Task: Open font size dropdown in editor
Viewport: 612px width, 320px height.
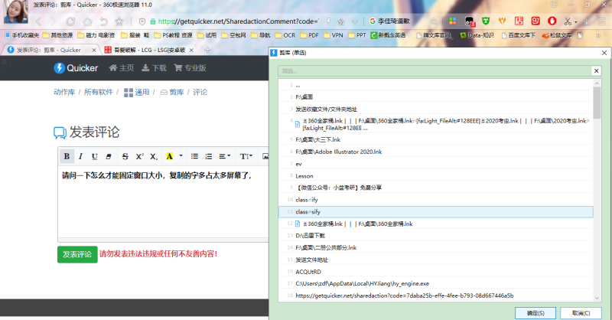Action: pyautogui.click(x=246, y=156)
